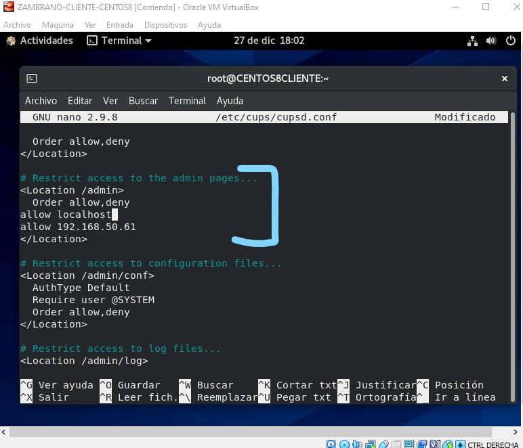The width and height of the screenshot is (523, 448).
Task: Open Actividades overview
Action: pos(46,41)
